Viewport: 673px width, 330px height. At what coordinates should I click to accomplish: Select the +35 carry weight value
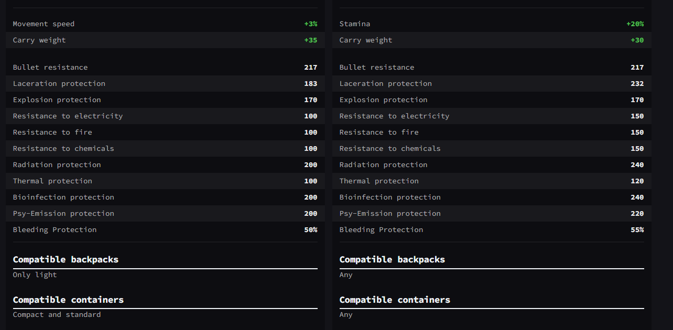pos(311,40)
